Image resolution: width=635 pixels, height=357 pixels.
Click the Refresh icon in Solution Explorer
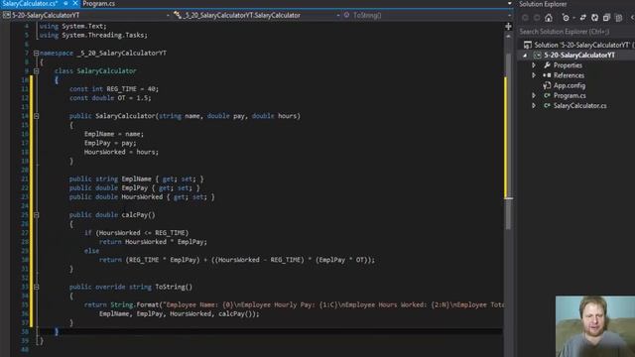(x=594, y=18)
